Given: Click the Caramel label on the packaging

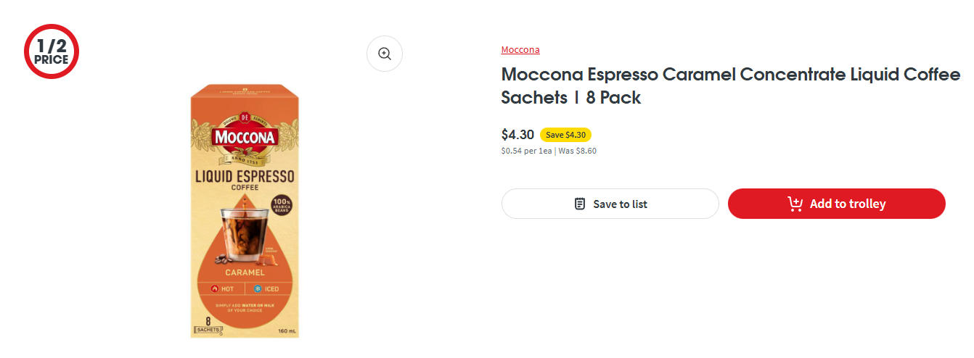Looking at the screenshot, I should [245, 272].
